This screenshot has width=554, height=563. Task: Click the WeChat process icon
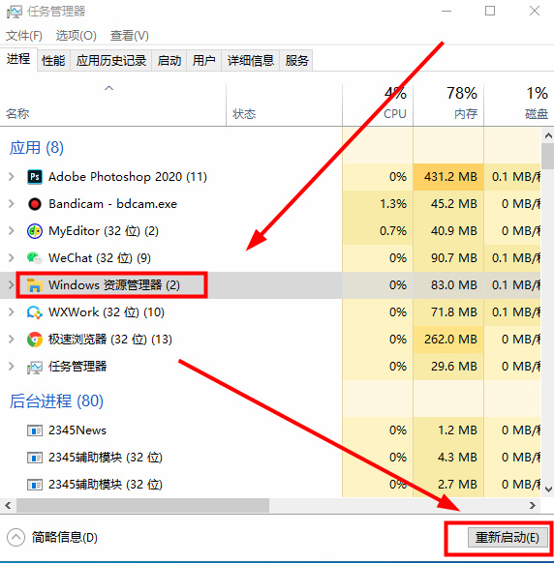click(x=35, y=258)
